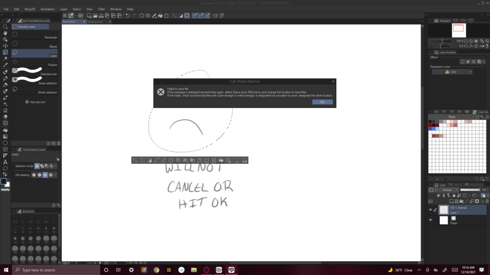Click Lock layer padlock icon
This screenshot has width=490, height=275.
(x=454, y=196)
